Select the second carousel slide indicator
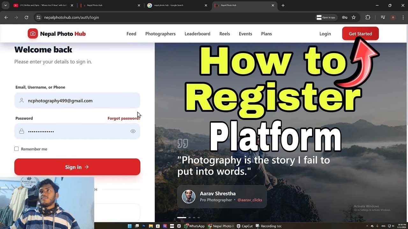The height and width of the screenshot is (229, 408). (190, 218)
